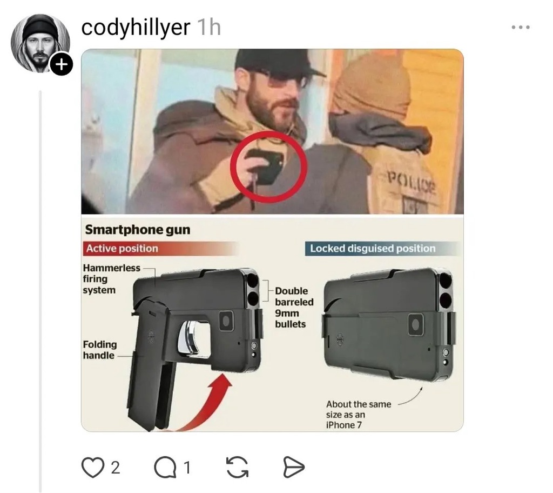Like the post with the heart icon

click(x=93, y=467)
